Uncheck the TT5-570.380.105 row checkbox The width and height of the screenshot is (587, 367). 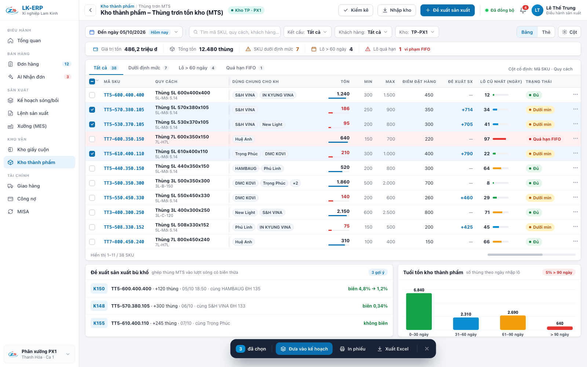92,110
